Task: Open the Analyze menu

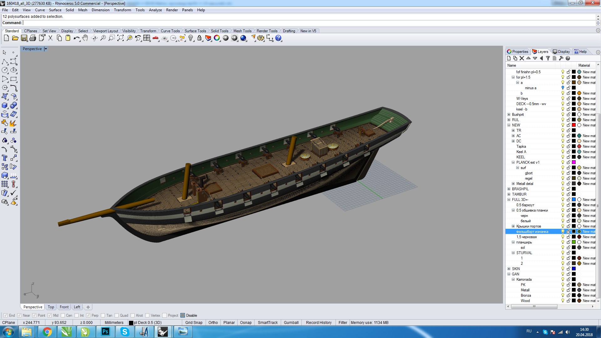Action: (155, 10)
